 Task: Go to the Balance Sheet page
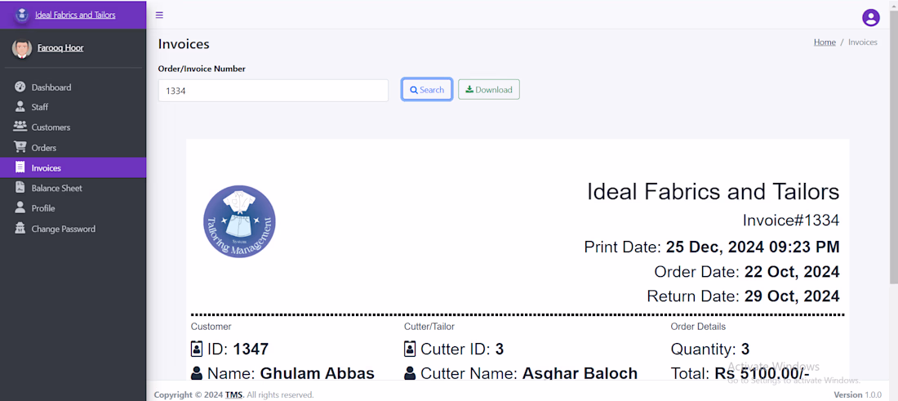(57, 189)
